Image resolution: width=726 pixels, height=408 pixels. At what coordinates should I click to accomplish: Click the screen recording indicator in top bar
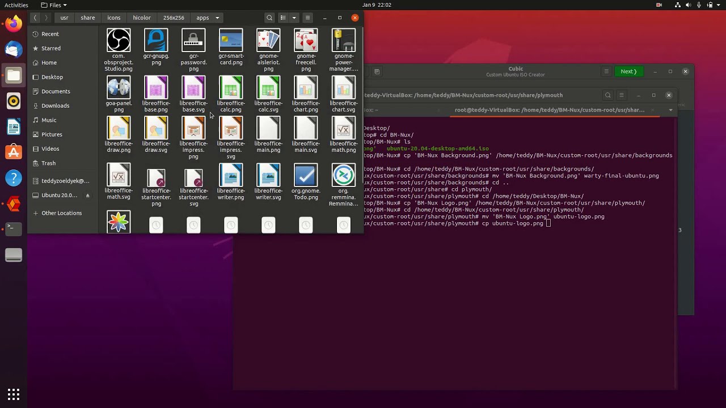click(x=659, y=5)
